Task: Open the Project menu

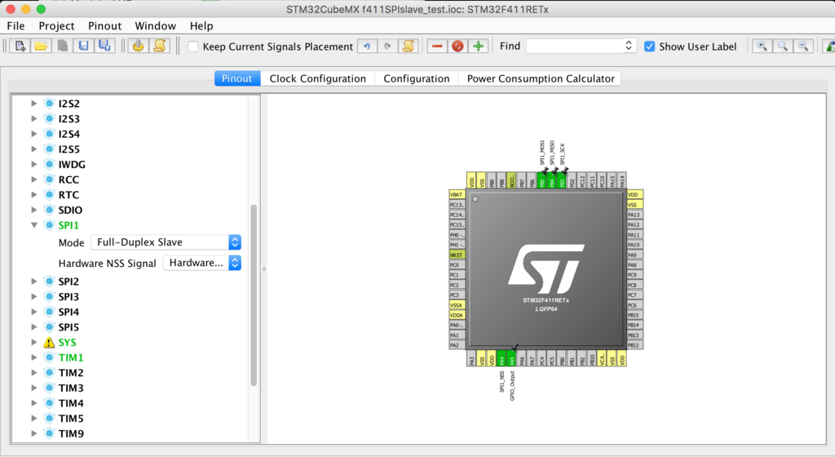Action: click(x=56, y=25)
